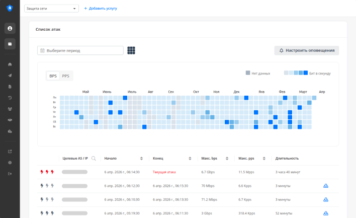
Task: Open the user profile icon in sidebar
Action: [10, 28]
